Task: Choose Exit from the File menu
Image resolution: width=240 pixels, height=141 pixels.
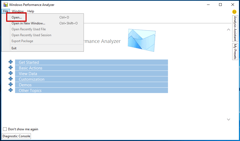Action: coord(42,48)
